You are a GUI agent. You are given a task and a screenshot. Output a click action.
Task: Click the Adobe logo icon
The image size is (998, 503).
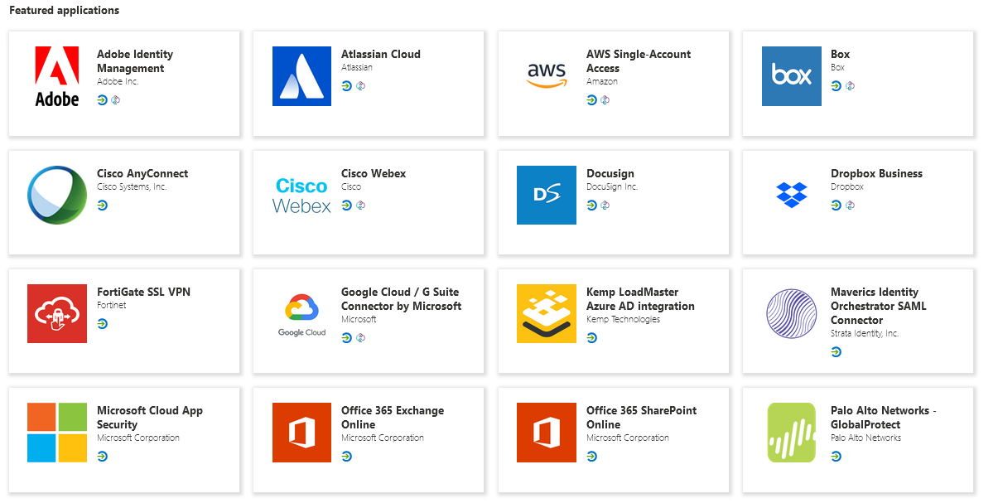57,76
